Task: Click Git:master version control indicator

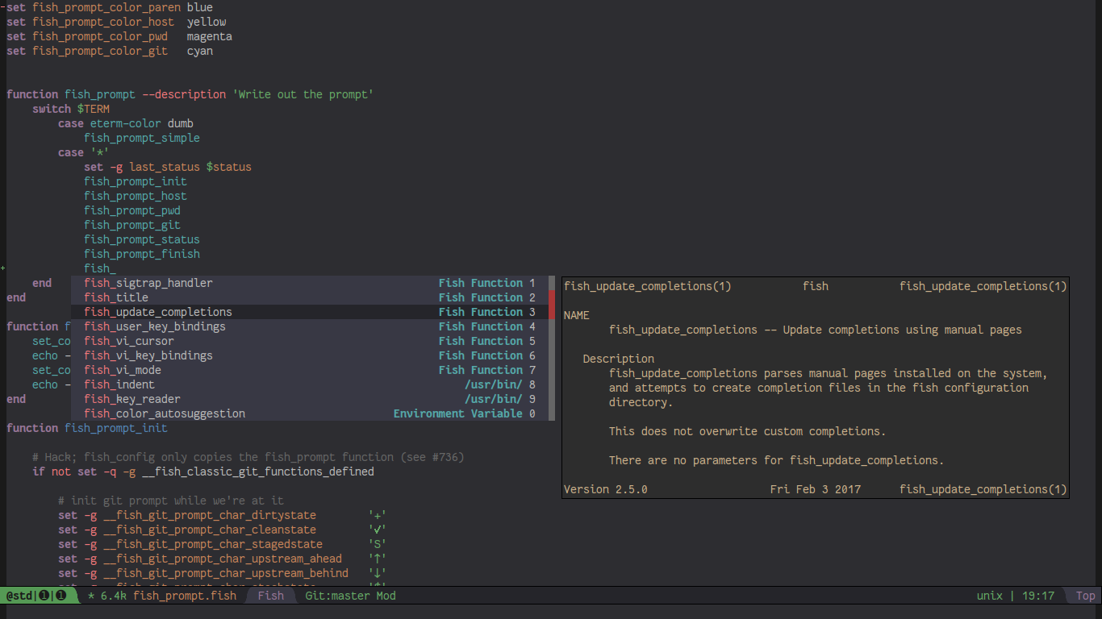Action: [x=337, y=596]
